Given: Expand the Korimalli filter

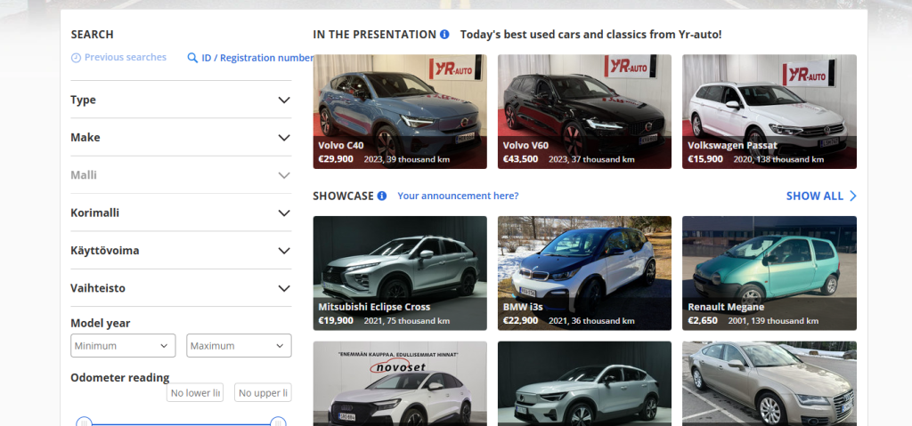Looking at the screenshot, I should click(x=181, y=213).
